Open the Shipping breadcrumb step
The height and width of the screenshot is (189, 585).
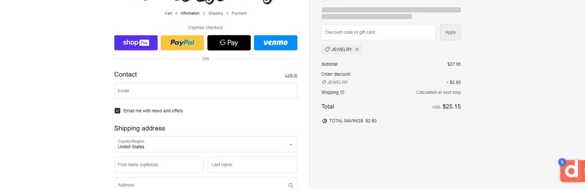click(x=215, y=13)
